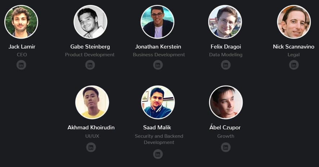Click Jack Lamir's profile photo
This screenshot has width=319, height=167.
coord(21,22)
